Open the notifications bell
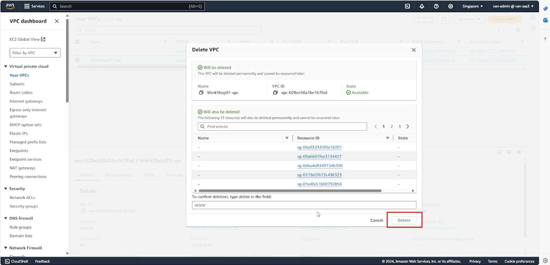Screen dimensions: 550x265 click(x=422, y=6)
